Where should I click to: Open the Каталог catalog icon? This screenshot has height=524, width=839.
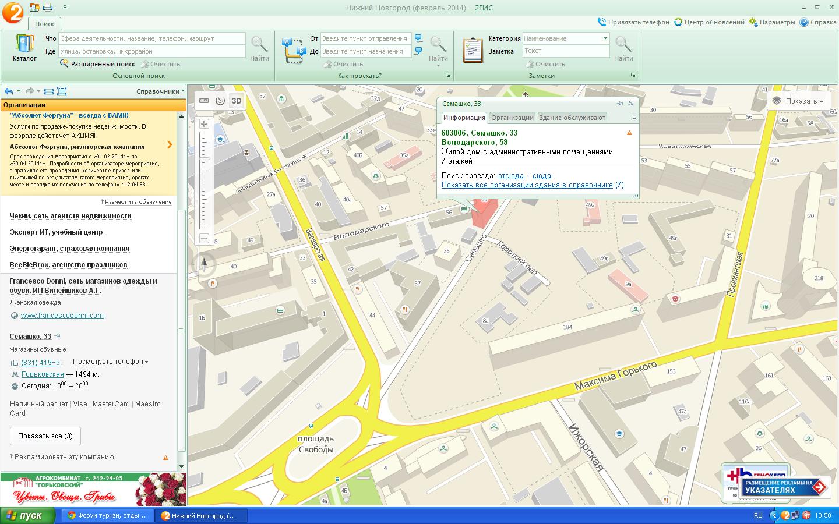point(24,48)
